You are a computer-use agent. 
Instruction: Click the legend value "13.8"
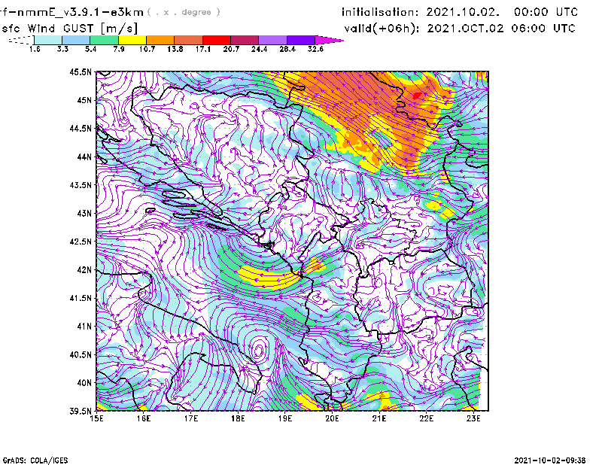click(x=175, y=49)
